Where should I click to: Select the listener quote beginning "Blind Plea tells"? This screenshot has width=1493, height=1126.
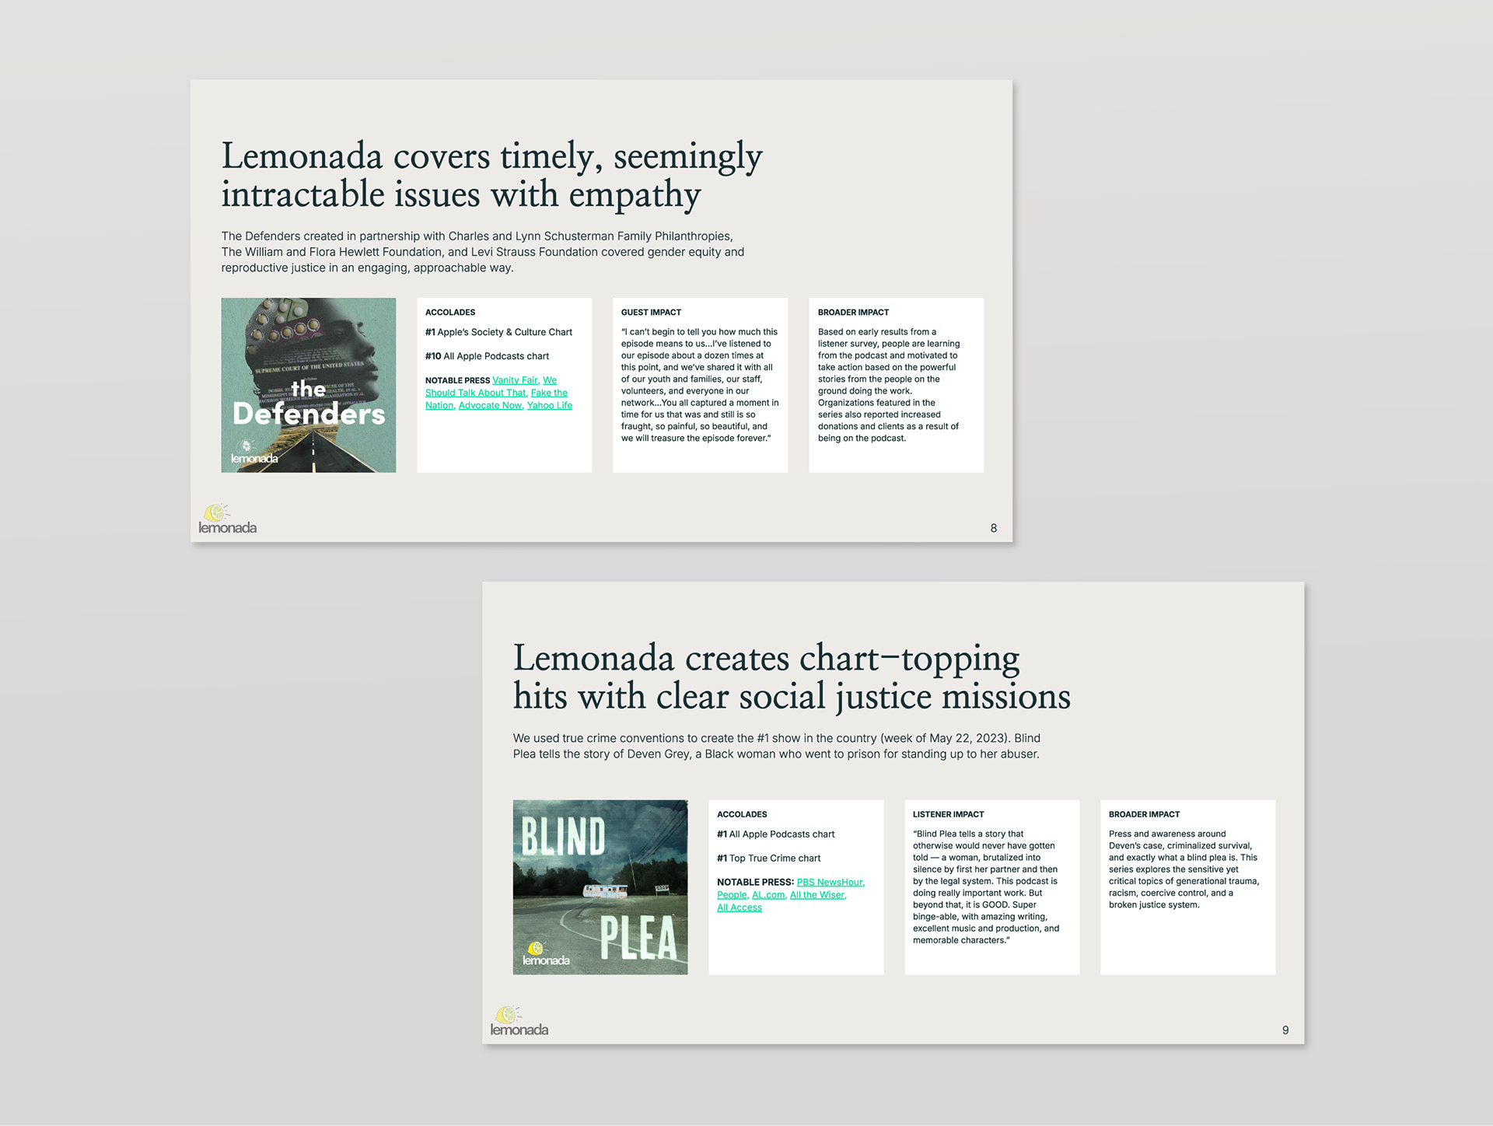[986, 887]
